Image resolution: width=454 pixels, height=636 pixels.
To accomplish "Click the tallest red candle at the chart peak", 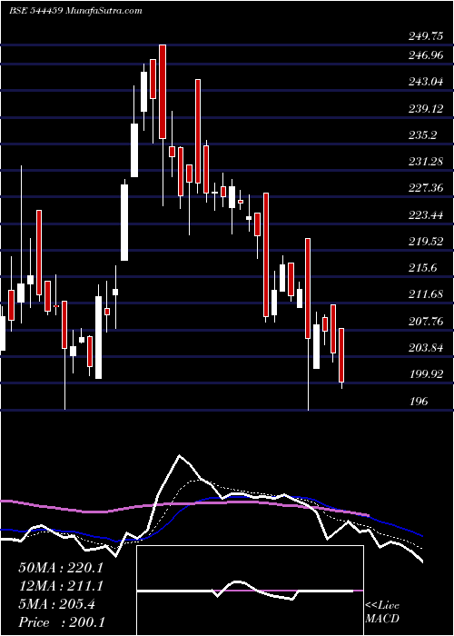I will (163, 92).
